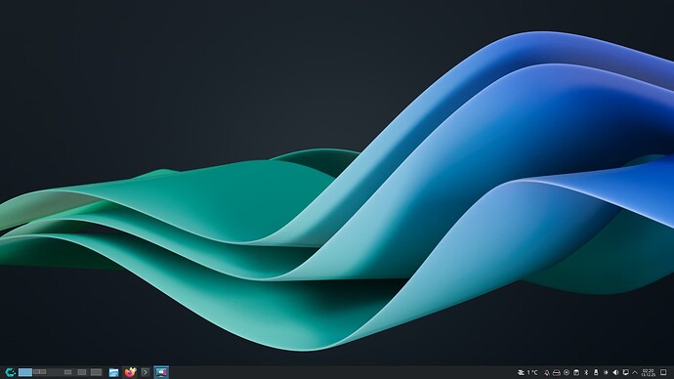Open the terminal launcher in the taskbar
Screen dimensions: 674x379
tap(146, 372)
